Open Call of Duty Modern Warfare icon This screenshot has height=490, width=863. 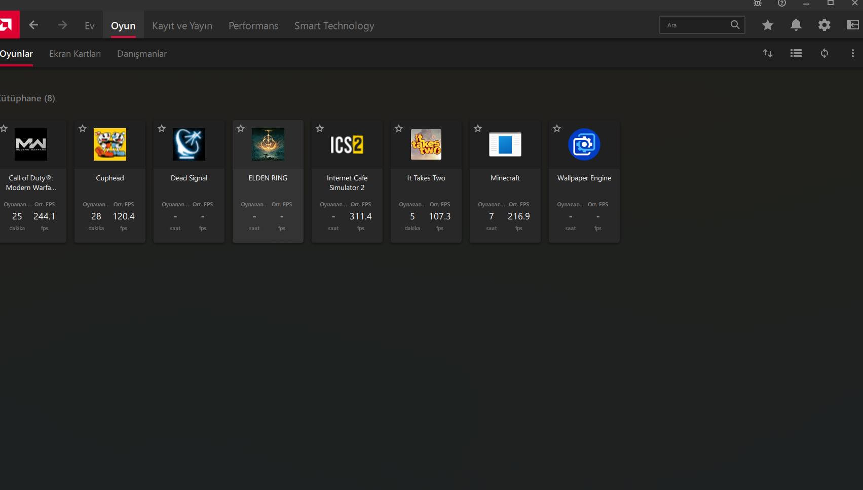pyautogui.click(x=31, y=144)
